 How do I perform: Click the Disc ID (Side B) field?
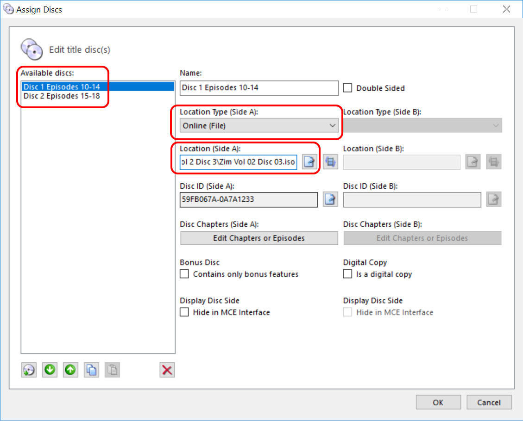coord(412,199)
